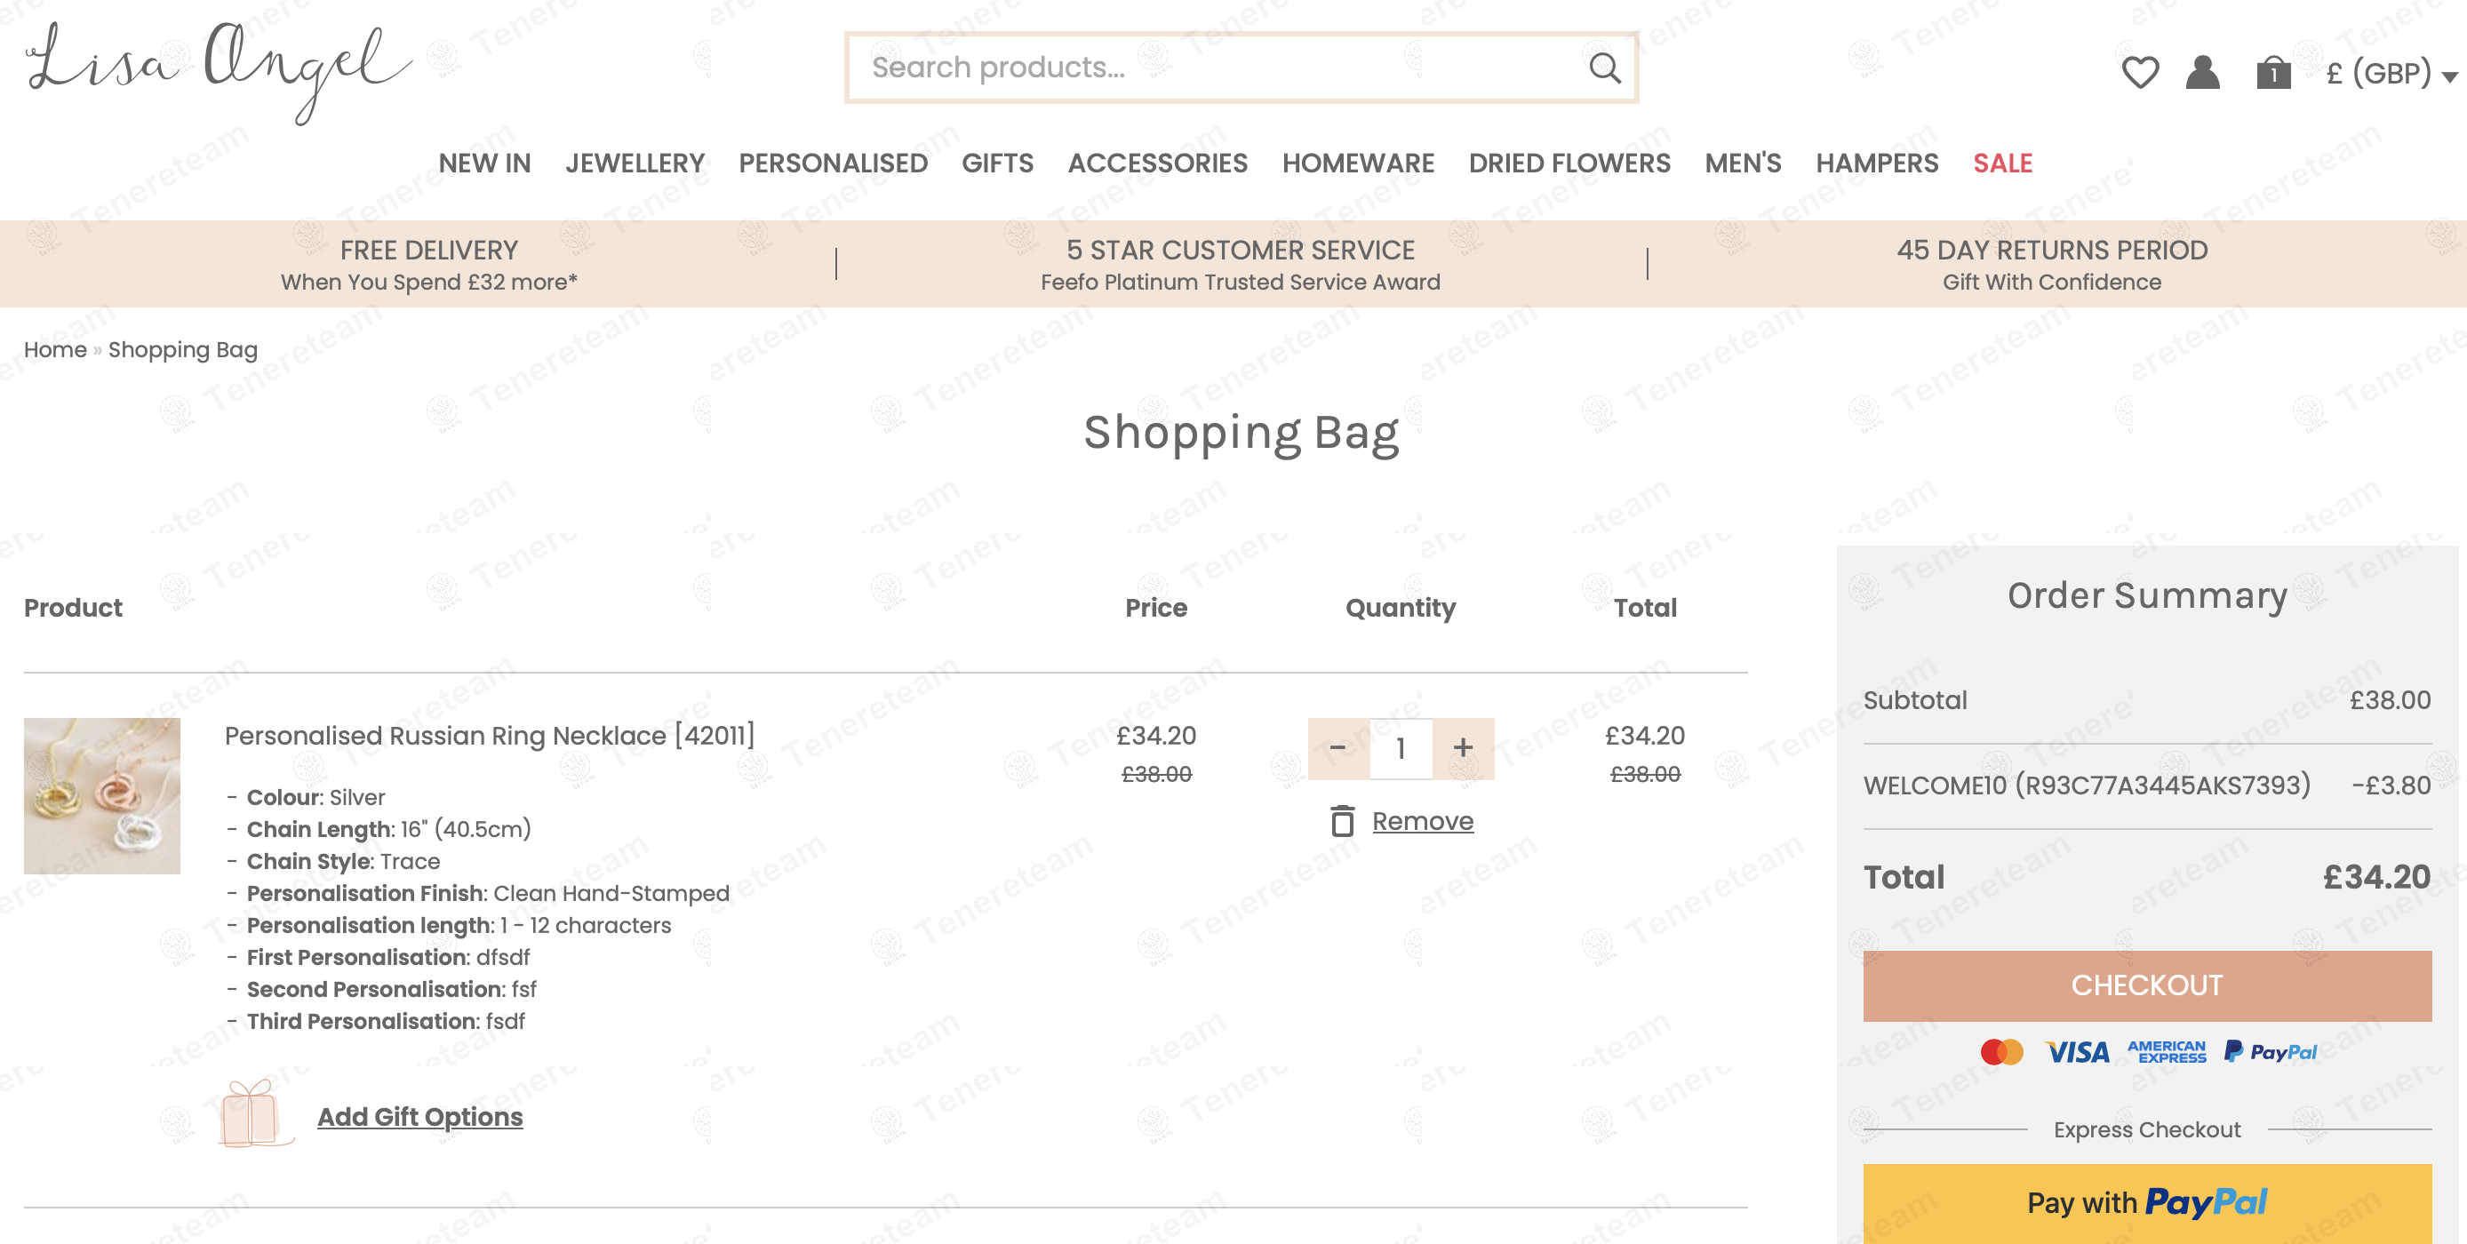Click the Third Personalisation: fsdf line
Viewport: 2467px width, 1244px height.
386,1021
